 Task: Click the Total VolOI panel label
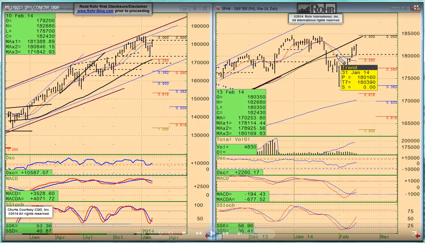(234, 140)
